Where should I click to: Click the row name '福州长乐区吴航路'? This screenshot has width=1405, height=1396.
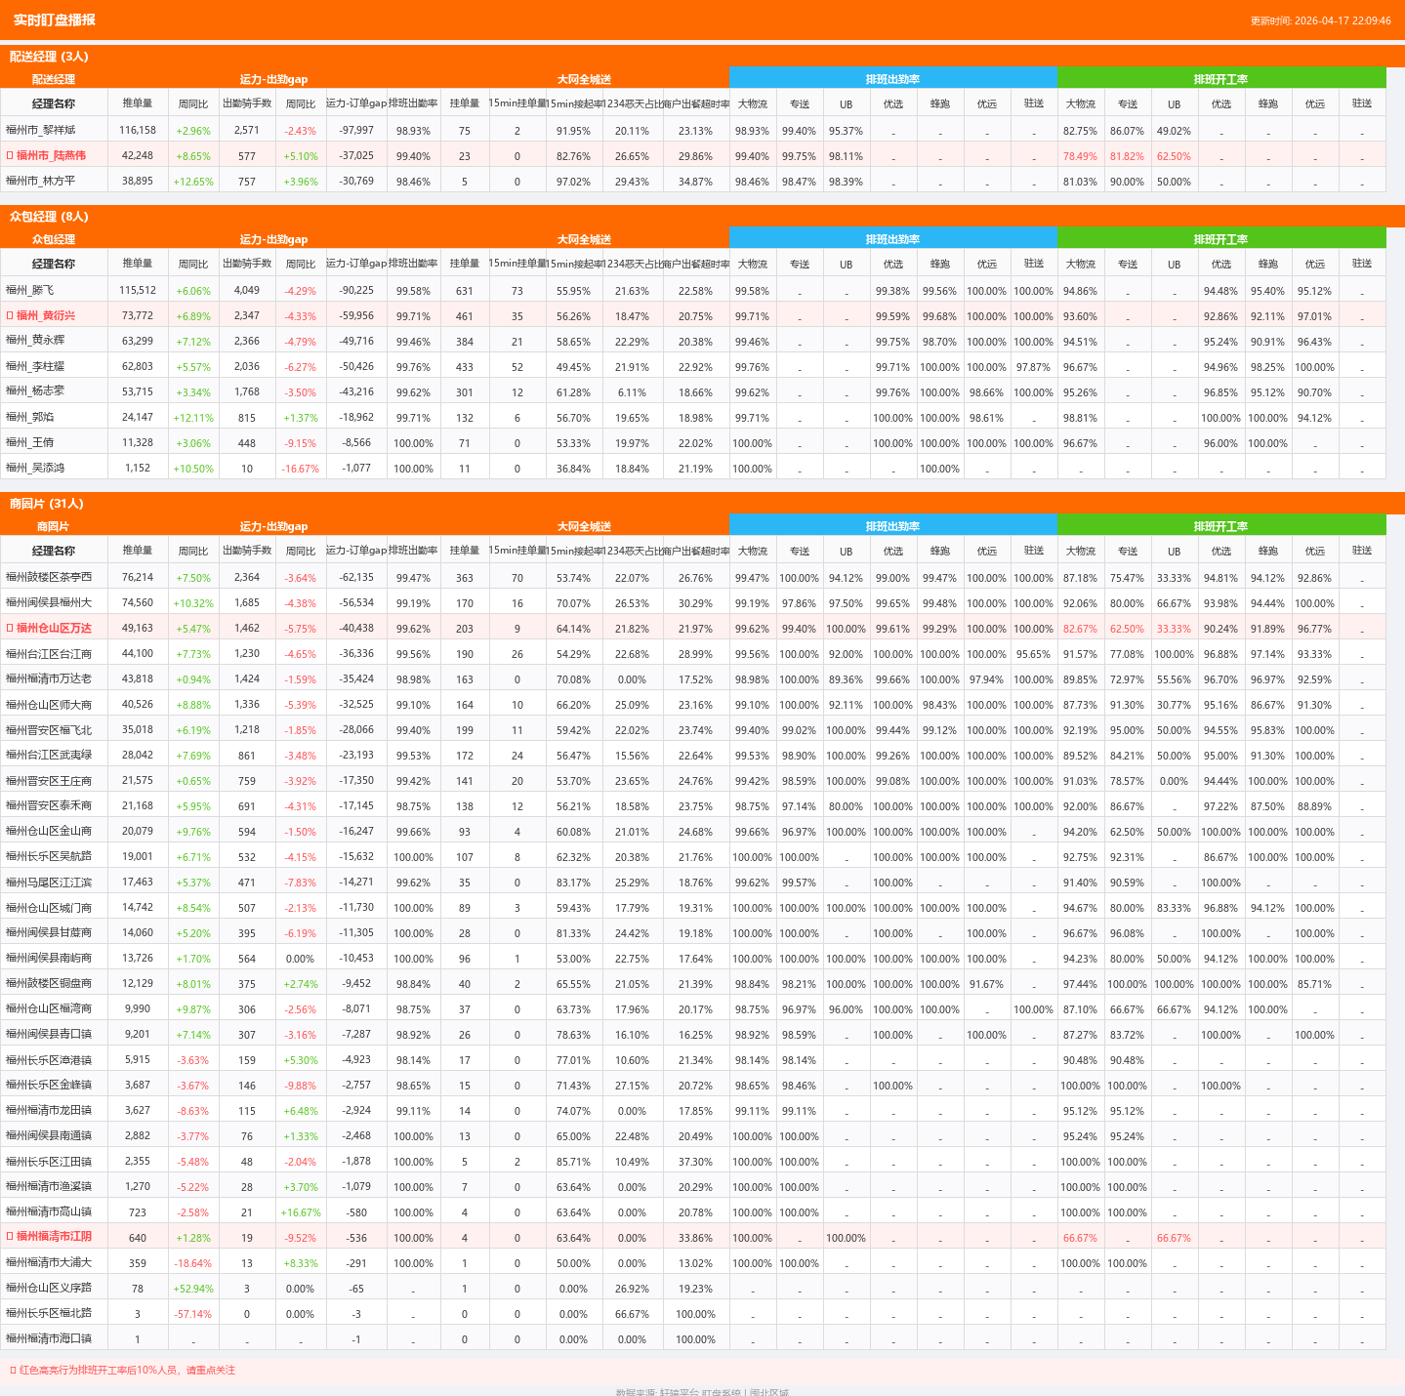click(49, 856)
